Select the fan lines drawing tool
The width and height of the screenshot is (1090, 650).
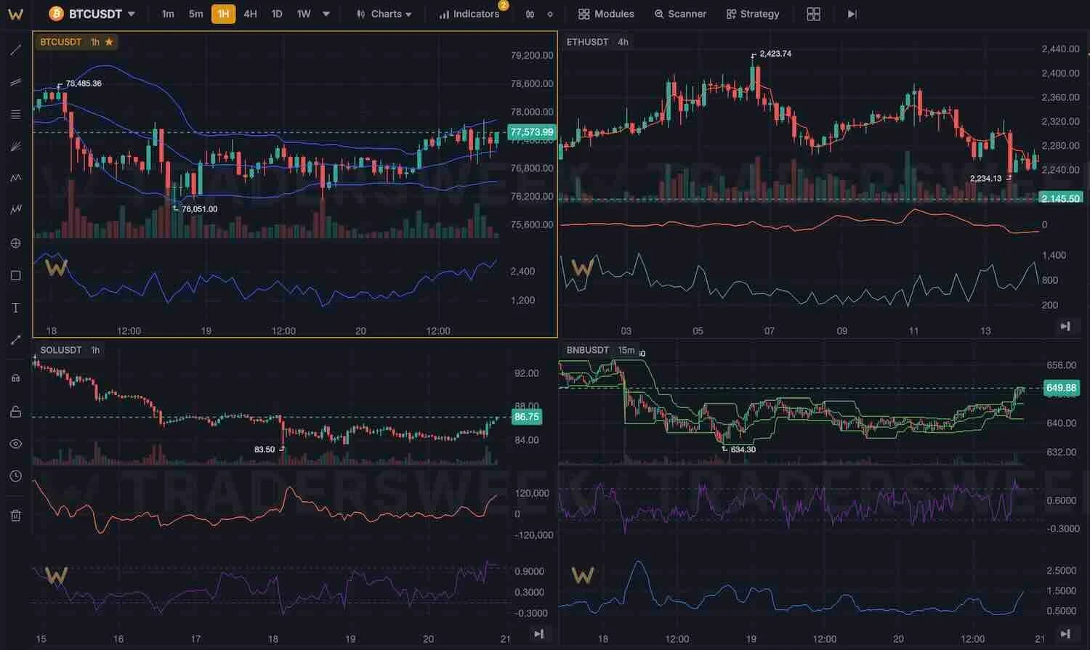pos(15,147)
